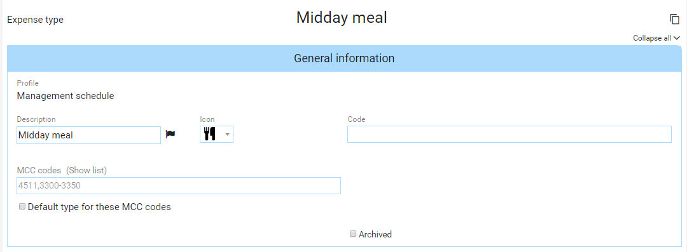
Task: Click into the empty Code field
Action: (x=509, y=135)
